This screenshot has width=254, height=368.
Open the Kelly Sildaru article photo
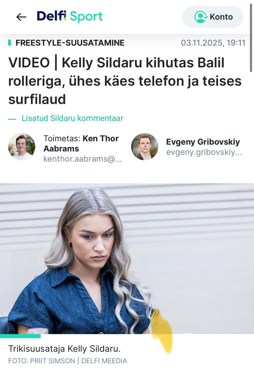(x=127, y=259)
